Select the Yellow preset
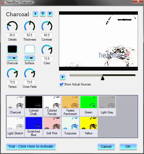 (x=89, y=127)
